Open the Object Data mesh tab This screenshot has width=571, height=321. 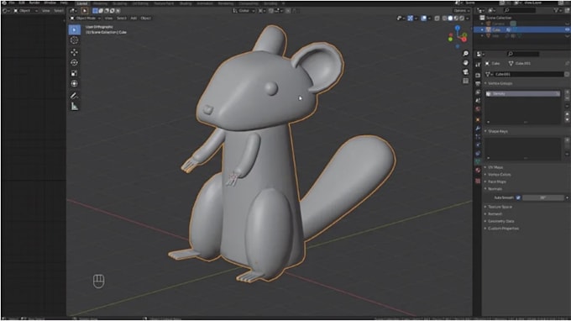pos(478,161)
